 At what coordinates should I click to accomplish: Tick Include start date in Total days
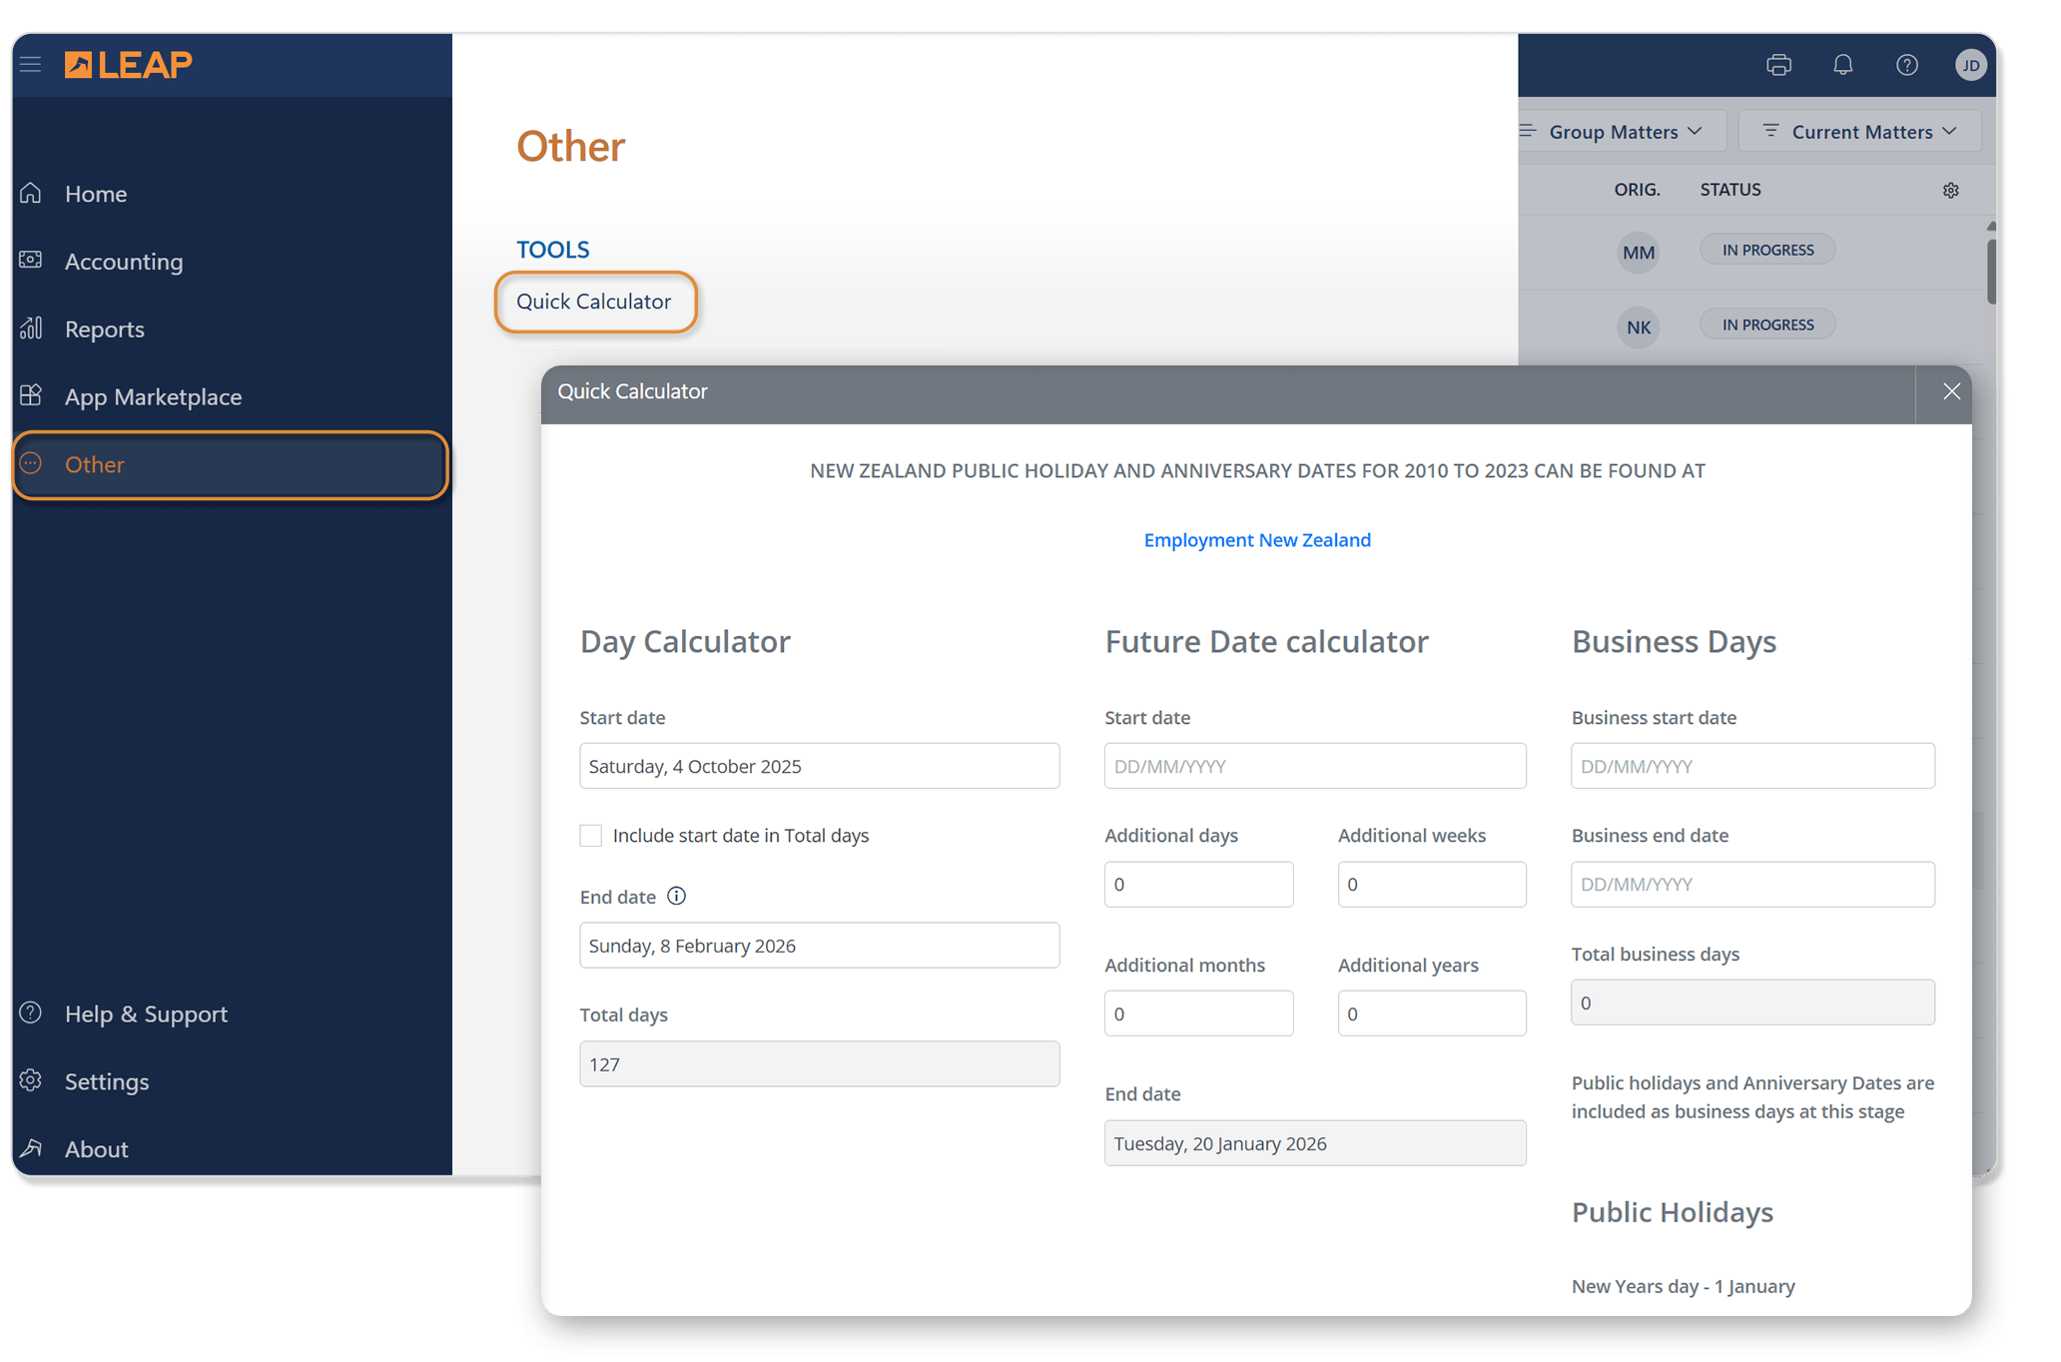click(x=591, y=836)
